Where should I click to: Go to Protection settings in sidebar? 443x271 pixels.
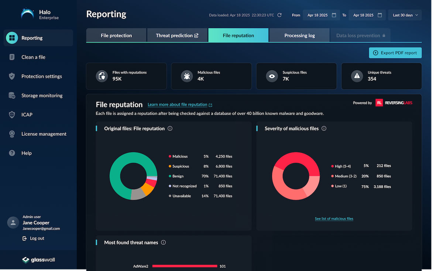38,76
